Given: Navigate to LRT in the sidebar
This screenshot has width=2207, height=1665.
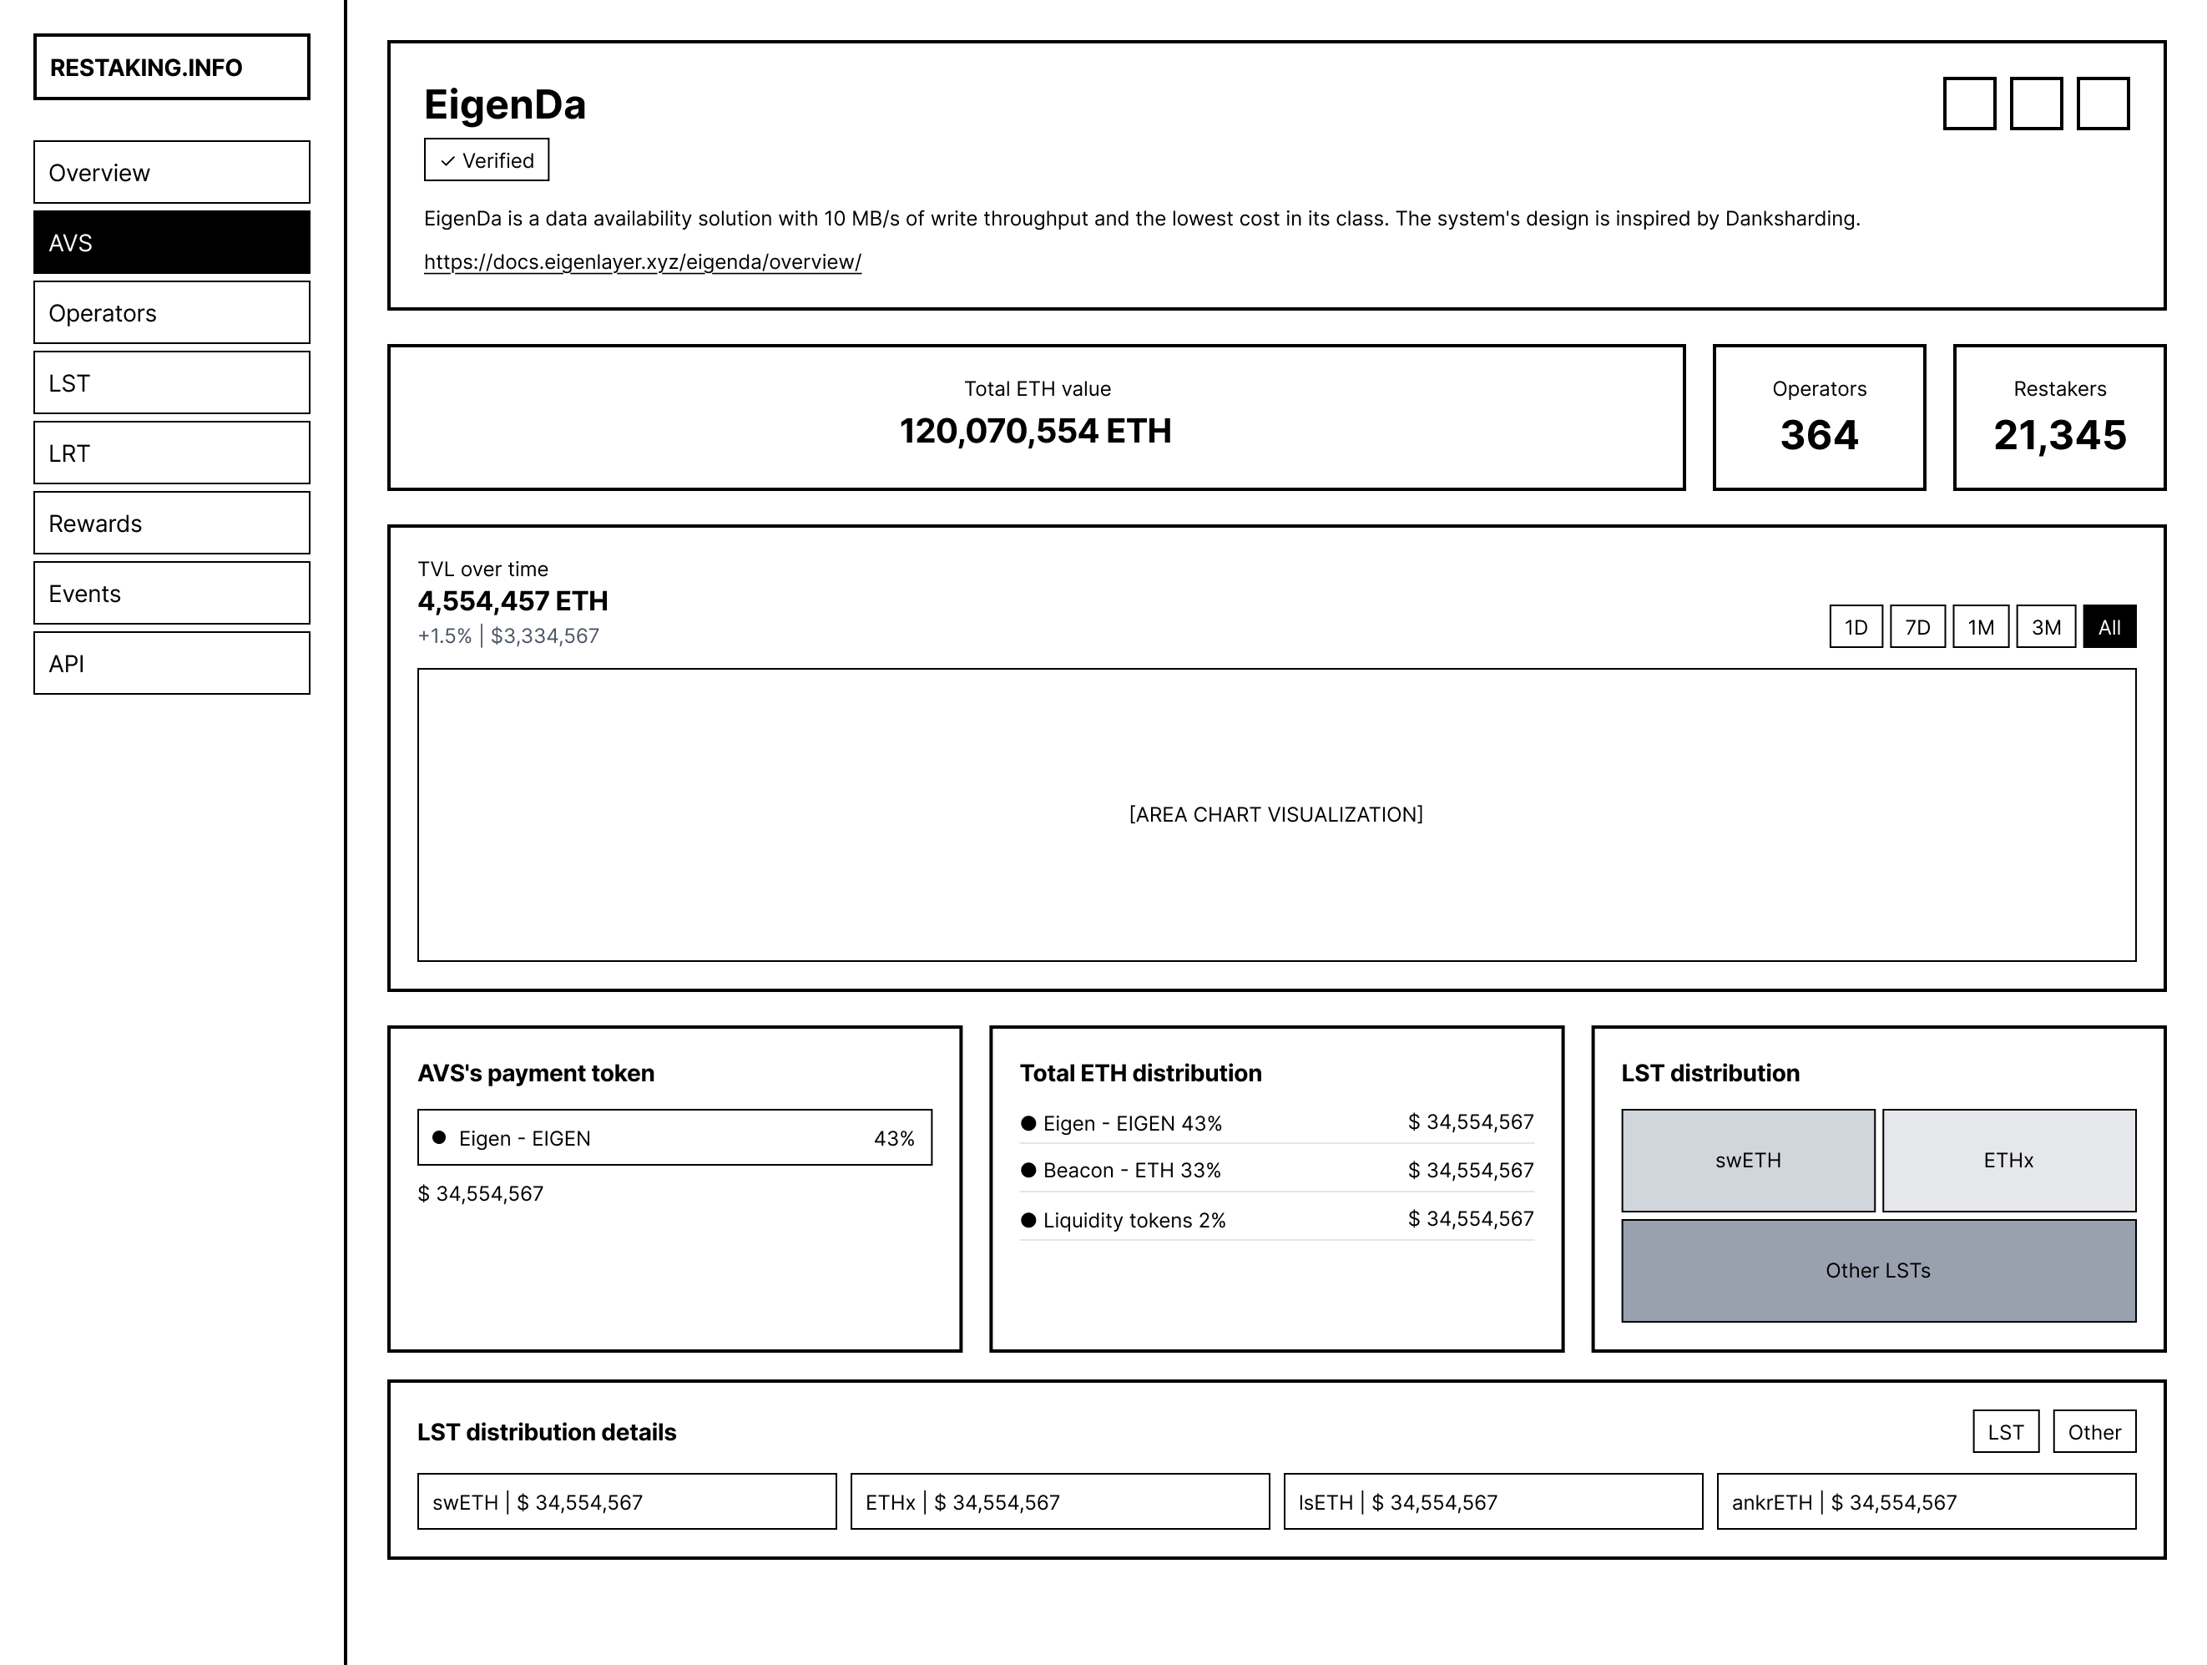Looking at the screenshot, I should 172,453.
